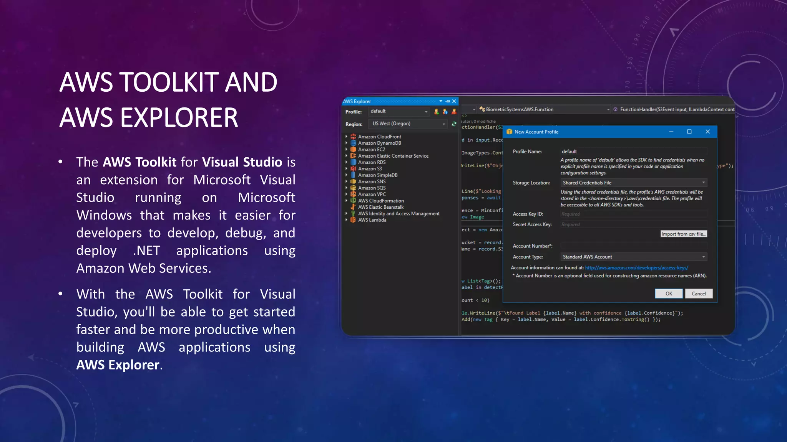Expand the Amazon CloudFront node
Viewport: 787px width, 442px height.
click(x=346, y=137)
